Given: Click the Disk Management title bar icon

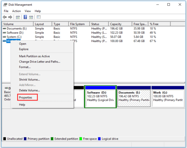Looking at the screenshot, I should click(5, 5).
